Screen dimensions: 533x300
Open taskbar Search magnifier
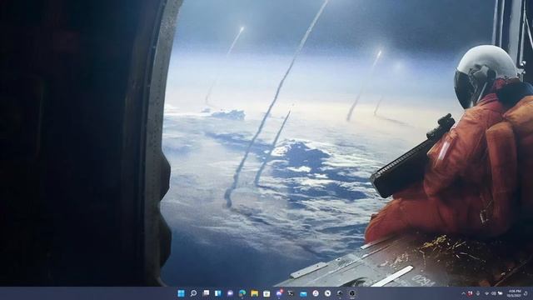pos(193,293)
